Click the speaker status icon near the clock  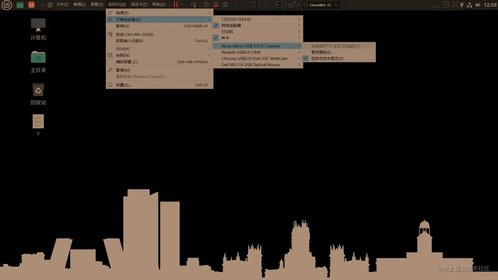(478, 5)
